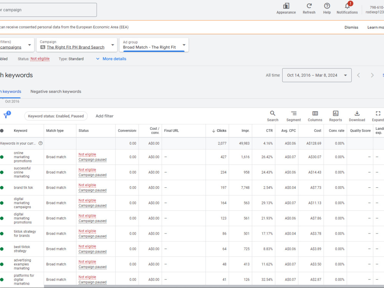Image resolution: width=384 pixels, height=288 pixels.
Task: Toggle status dot for digital marketing promotions
Action: click(x=2, y=218)
